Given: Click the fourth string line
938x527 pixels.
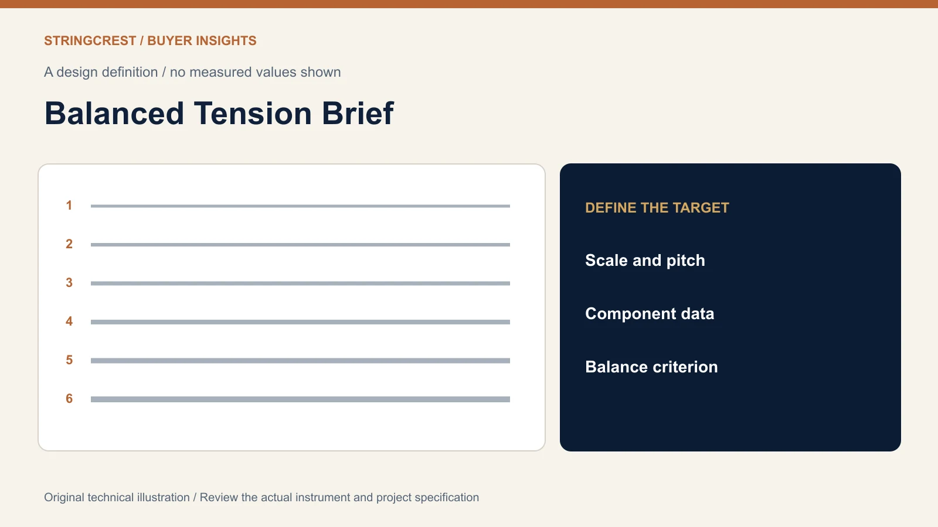Looking at the screenshot, I should (300, 322).
